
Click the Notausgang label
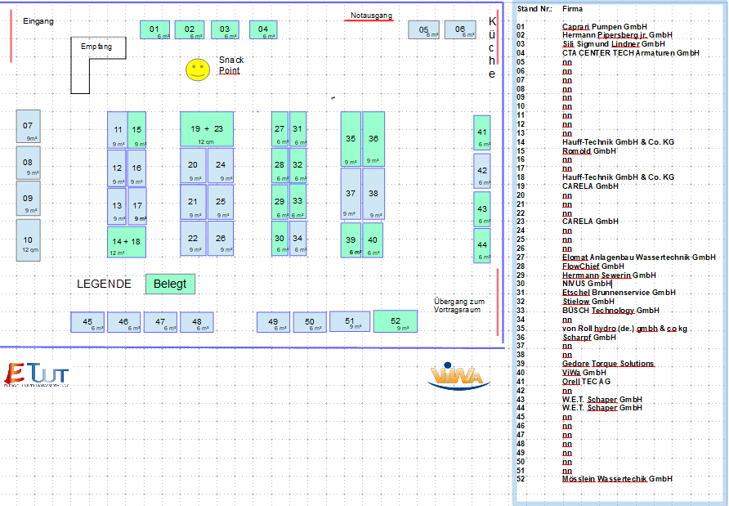tap(371, 16)
